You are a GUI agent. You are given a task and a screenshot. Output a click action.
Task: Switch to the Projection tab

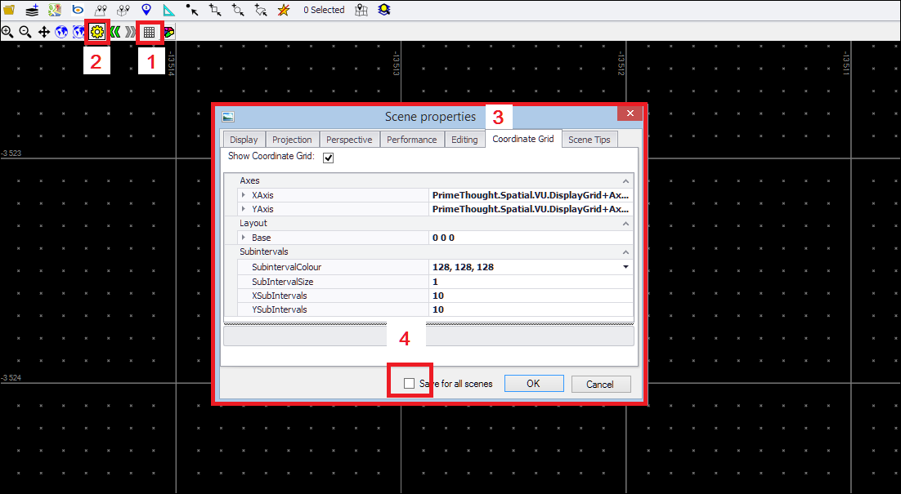coord(292,140)
